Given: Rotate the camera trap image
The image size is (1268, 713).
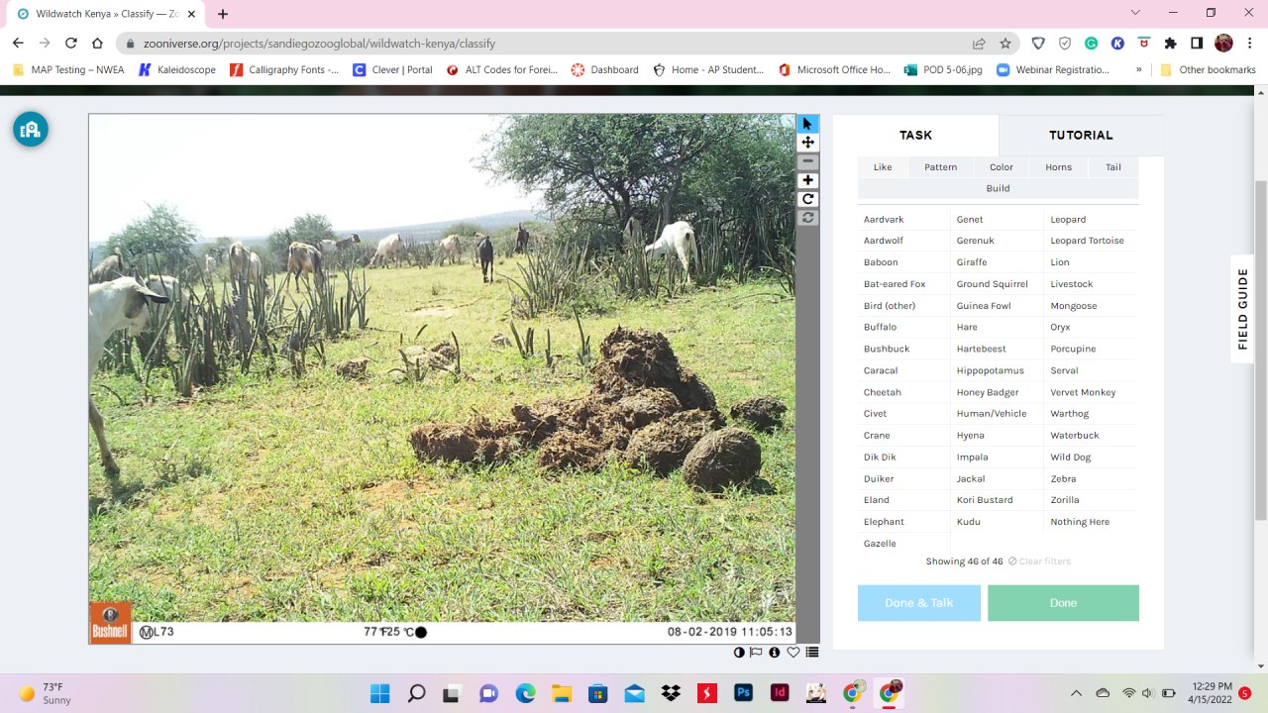Looking at the screenshot, I should 808,199.
